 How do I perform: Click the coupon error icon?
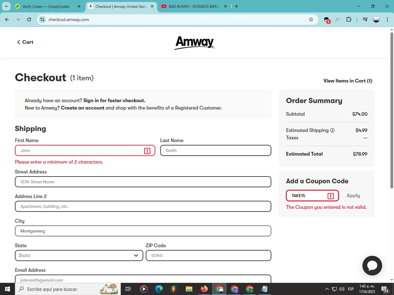331,196
